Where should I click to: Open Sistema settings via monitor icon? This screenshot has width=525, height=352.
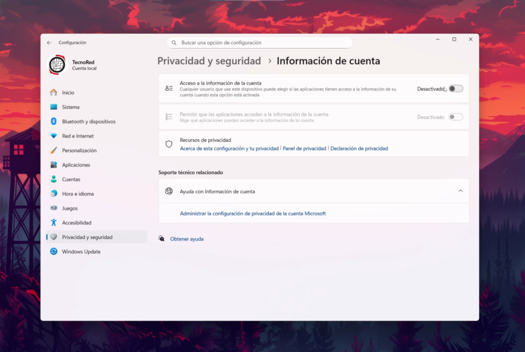click(55, 107)
